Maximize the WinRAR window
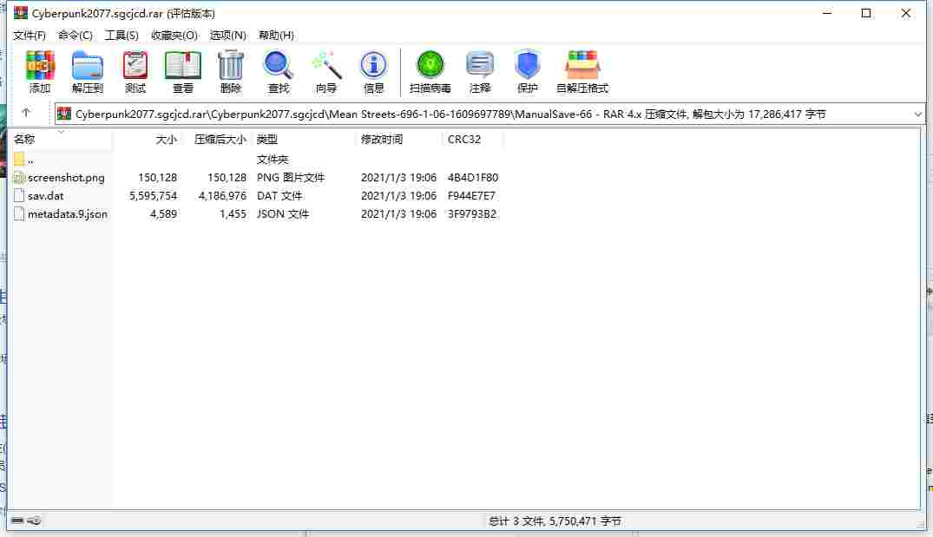 coord(866,13)
